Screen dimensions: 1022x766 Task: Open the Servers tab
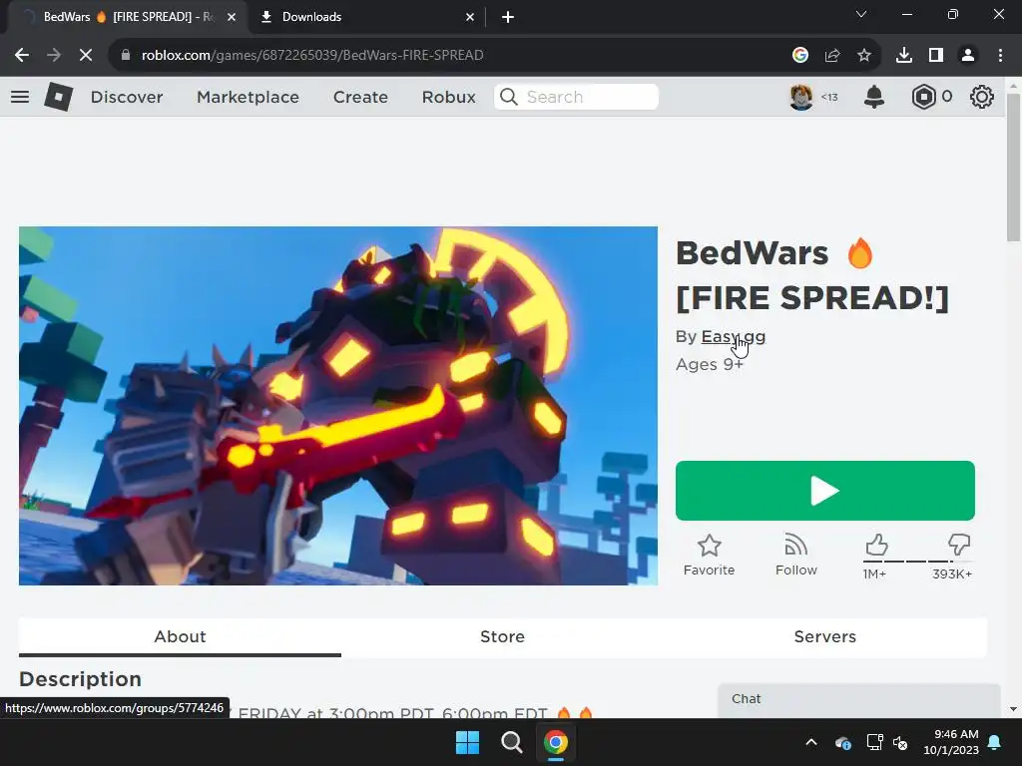point(825,636)
